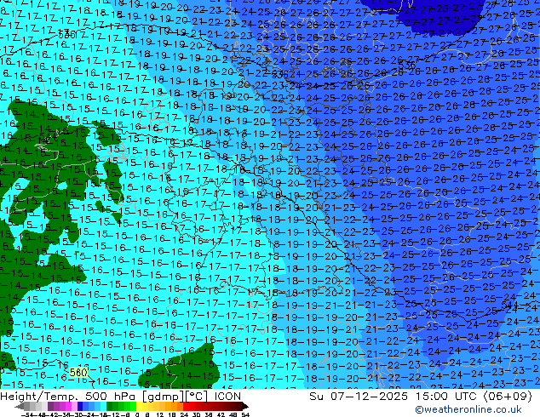Click the 'ICON' model name in the title

coord(227,397)
